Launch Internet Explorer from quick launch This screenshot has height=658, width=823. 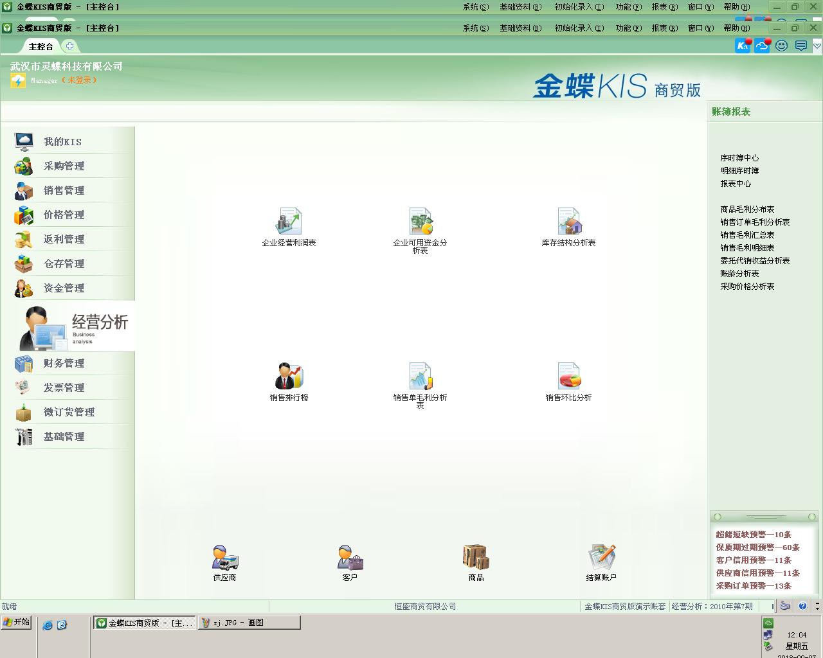pos(48,625)
